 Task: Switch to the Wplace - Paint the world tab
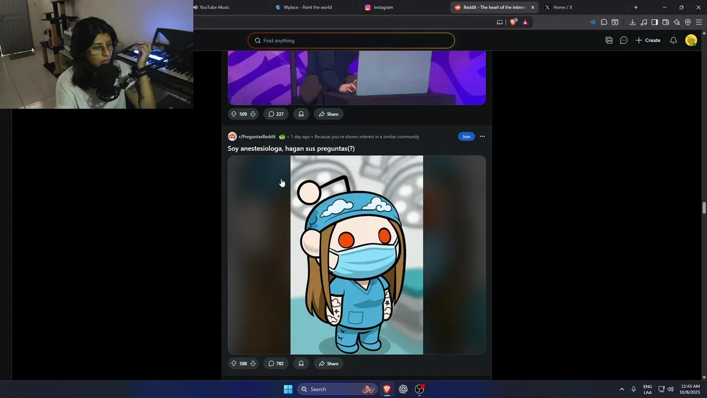(x=315, y=7)
